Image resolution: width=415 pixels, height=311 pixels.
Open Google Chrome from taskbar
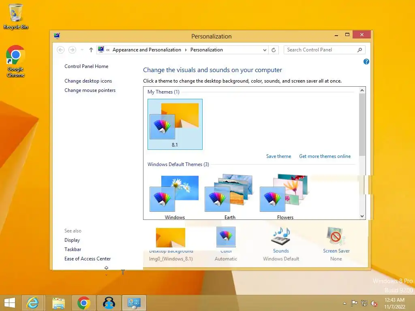tap(83, 303)
